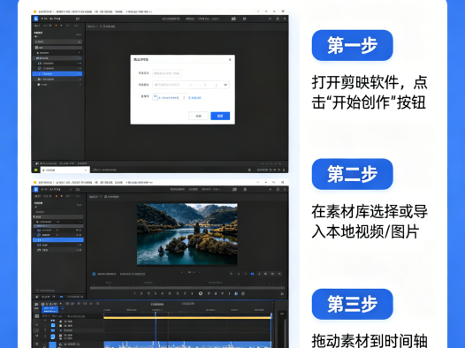Click the 第一步 badge

353,45
